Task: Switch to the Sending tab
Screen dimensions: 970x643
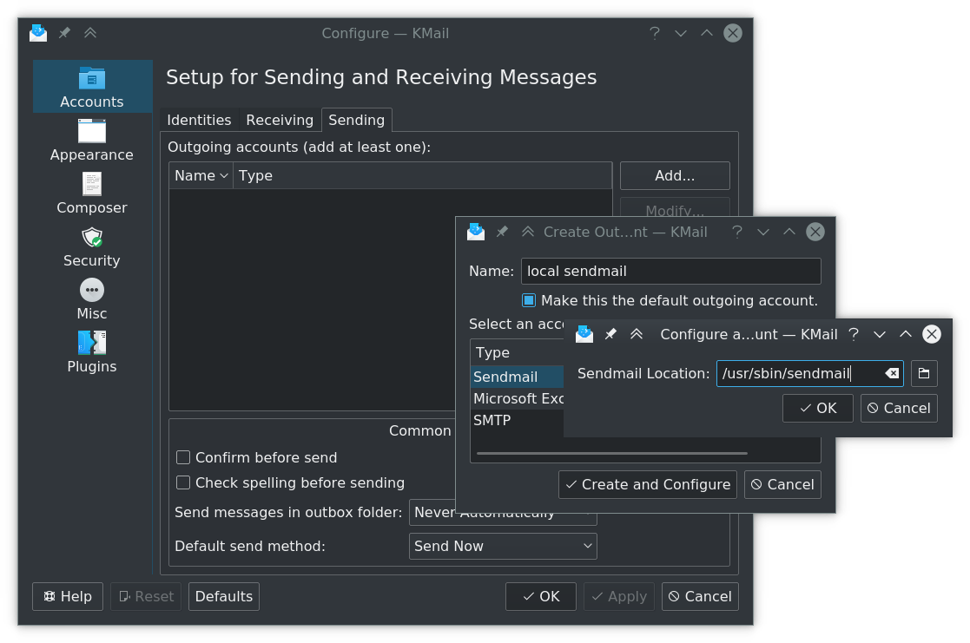Action: coord(356,120)
